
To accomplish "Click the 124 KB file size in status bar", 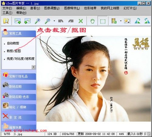I will point(52,134).
